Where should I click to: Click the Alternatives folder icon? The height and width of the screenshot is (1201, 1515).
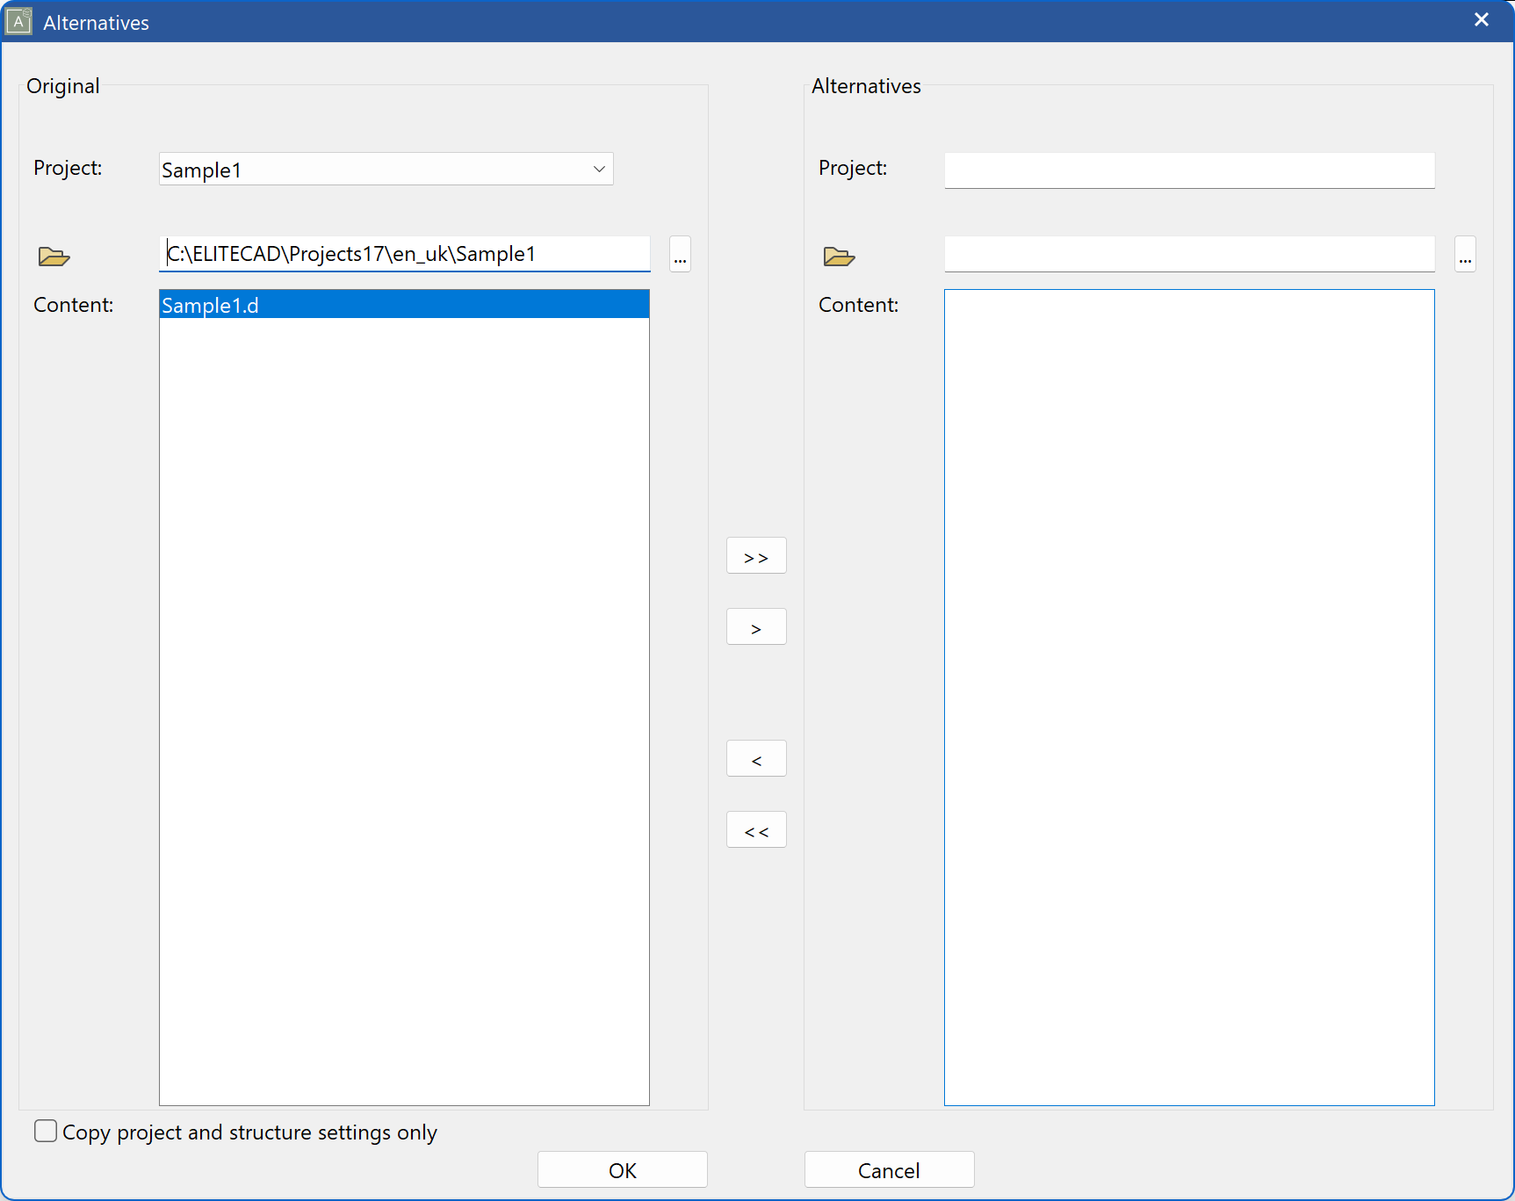click(x=839, y=256)
